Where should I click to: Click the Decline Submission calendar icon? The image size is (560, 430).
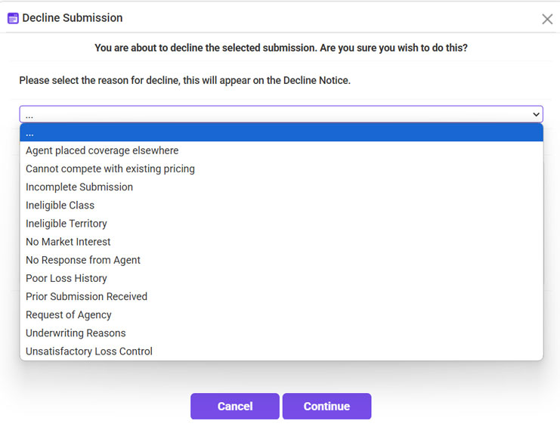coord(13,18)
